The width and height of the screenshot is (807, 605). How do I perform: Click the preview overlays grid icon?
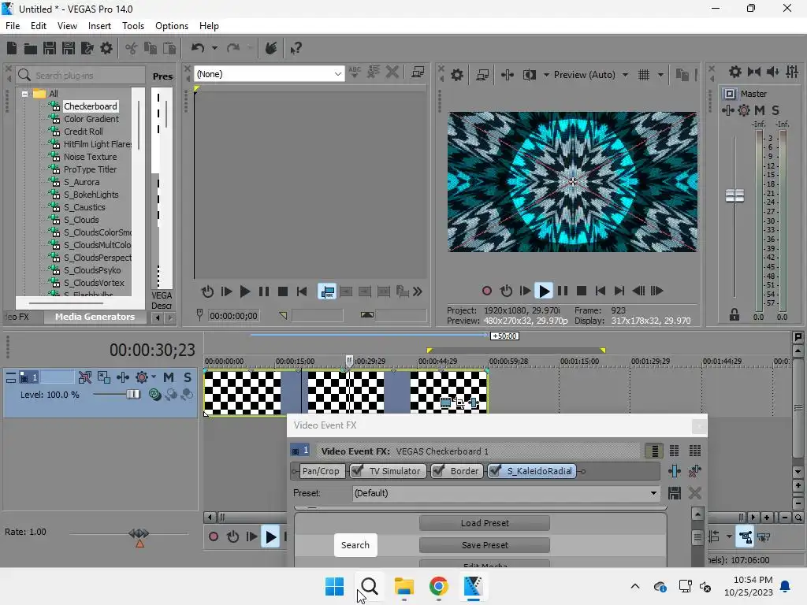[644, 75]
